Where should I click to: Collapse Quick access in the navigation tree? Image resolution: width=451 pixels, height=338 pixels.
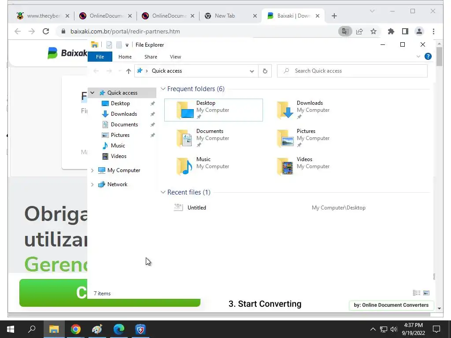(x=92, y=93)
